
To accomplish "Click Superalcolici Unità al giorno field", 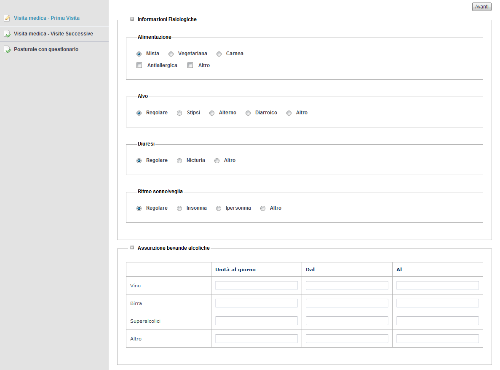I will pyautogui.click(x=257, y=321).
